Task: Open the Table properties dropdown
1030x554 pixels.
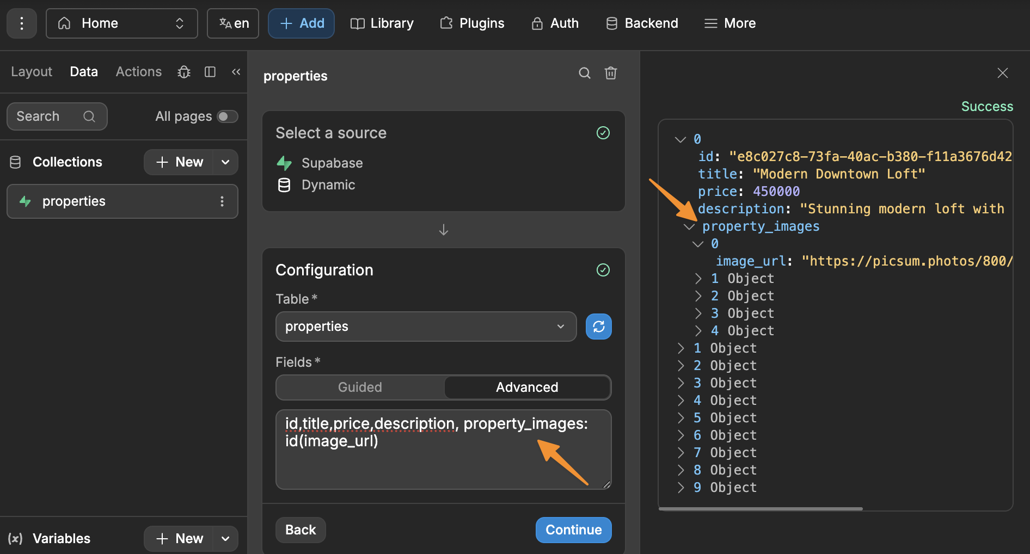Action: pos(426,327)
